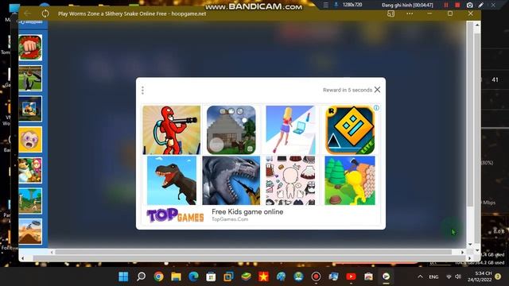Select the Bandicam drawing pencil tool
Viewport: 509px width, 286px height.
(480, 5)
